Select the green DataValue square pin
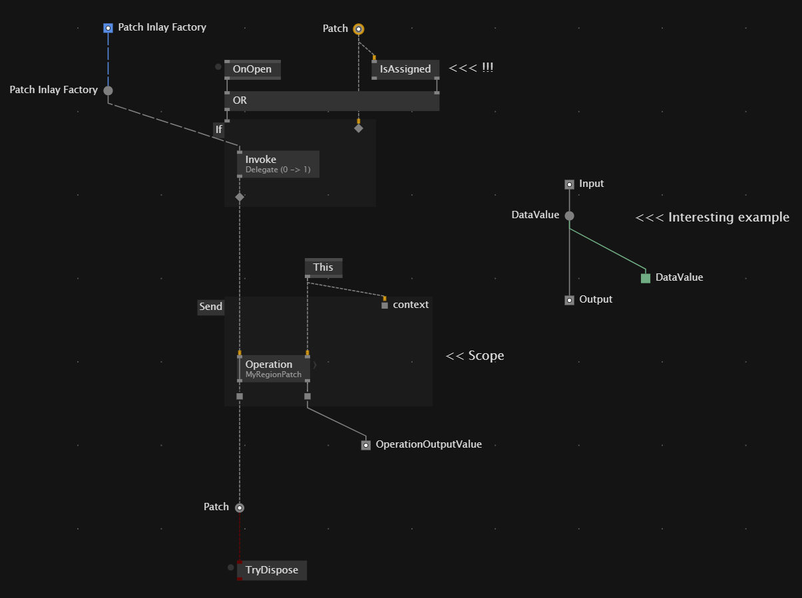The width and height of the screenshot is (802, 598). [646, 278]
